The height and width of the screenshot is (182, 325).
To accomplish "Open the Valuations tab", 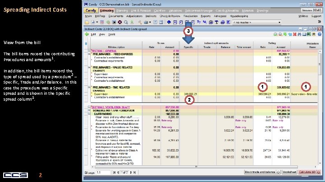I will (x=175, y=10).
